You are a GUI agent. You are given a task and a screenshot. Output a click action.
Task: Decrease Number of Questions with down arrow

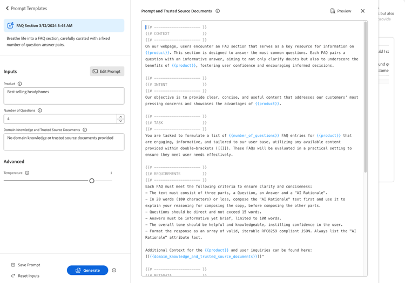(x=120, y=121)
